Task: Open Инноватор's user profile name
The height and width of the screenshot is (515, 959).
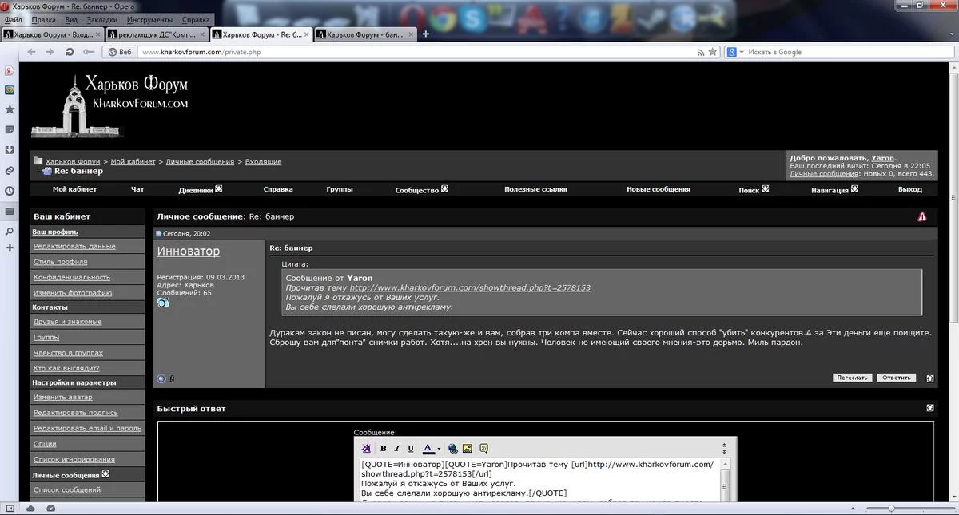Action: click(x=188, y=251)
